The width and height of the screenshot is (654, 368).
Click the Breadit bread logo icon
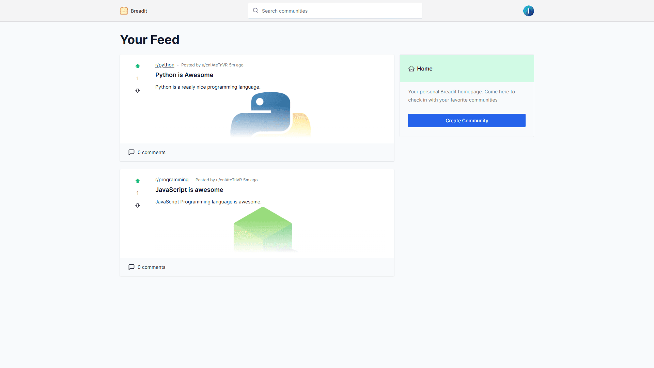124,11
